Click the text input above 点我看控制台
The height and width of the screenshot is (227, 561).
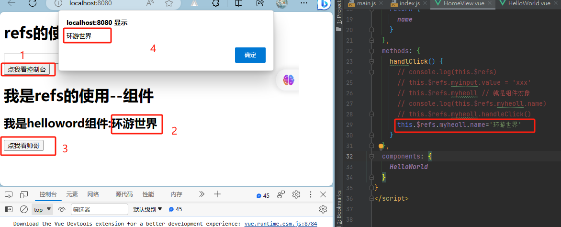tap(31, 59)
